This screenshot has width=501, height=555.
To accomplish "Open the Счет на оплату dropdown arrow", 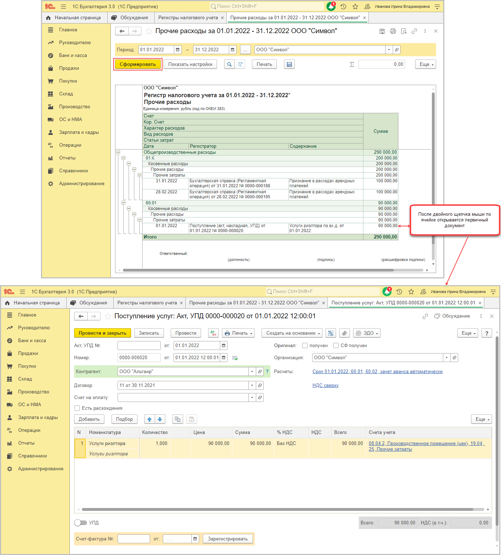I will point(252,398).
